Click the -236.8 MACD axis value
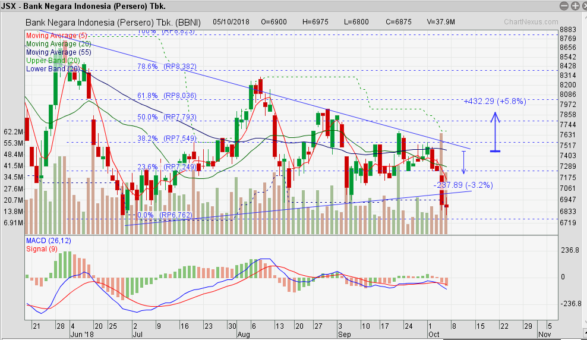Image resolution: width=587 pixels, height=340 pixels. click(x=570, y=304)
